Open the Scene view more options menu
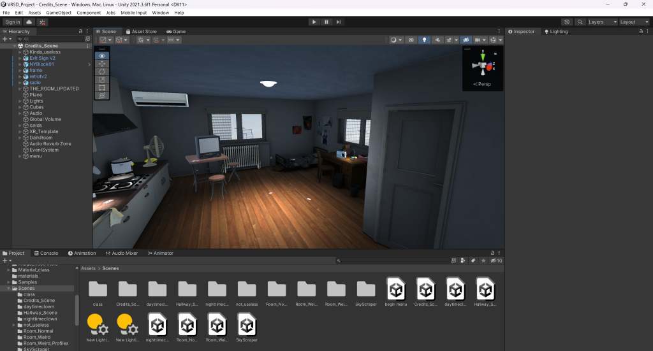Viewport: 653px width, 351px height. (499, 31)
